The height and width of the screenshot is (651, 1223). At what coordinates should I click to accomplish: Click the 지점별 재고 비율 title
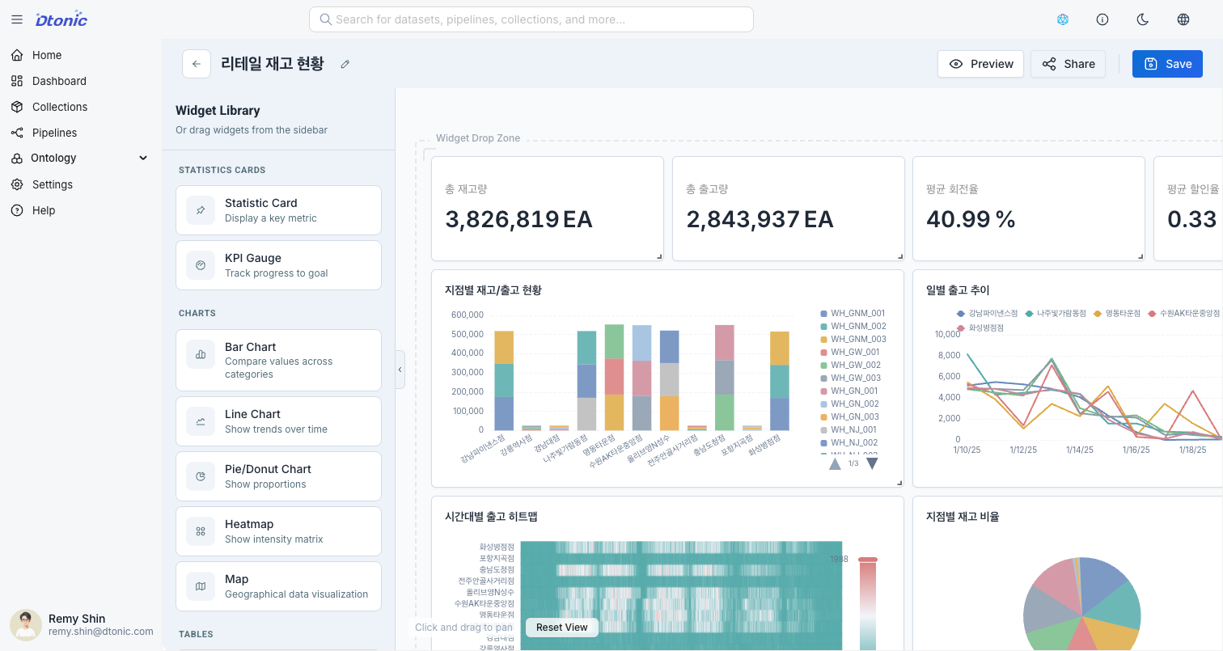963,516
